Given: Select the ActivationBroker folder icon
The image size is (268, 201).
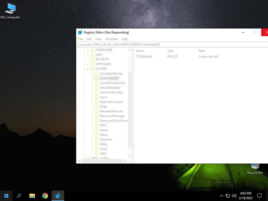Looking at the screenshot, I should click(97, 74).
